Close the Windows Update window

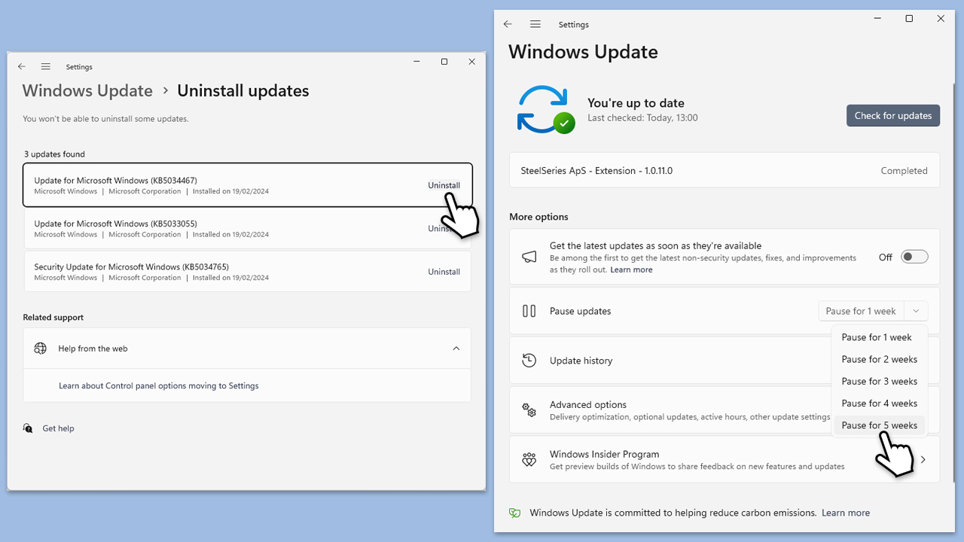click(x=941, y=19)
